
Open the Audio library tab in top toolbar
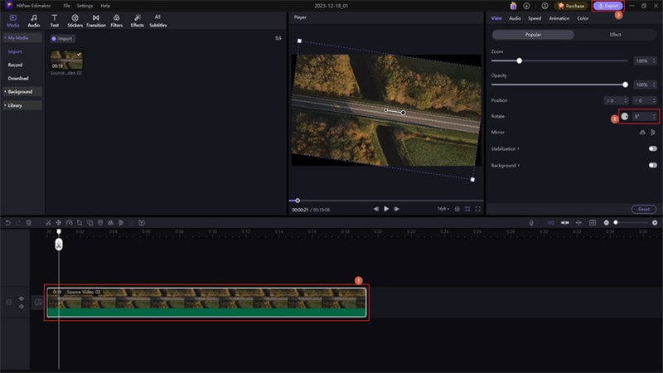pos(34,21)
